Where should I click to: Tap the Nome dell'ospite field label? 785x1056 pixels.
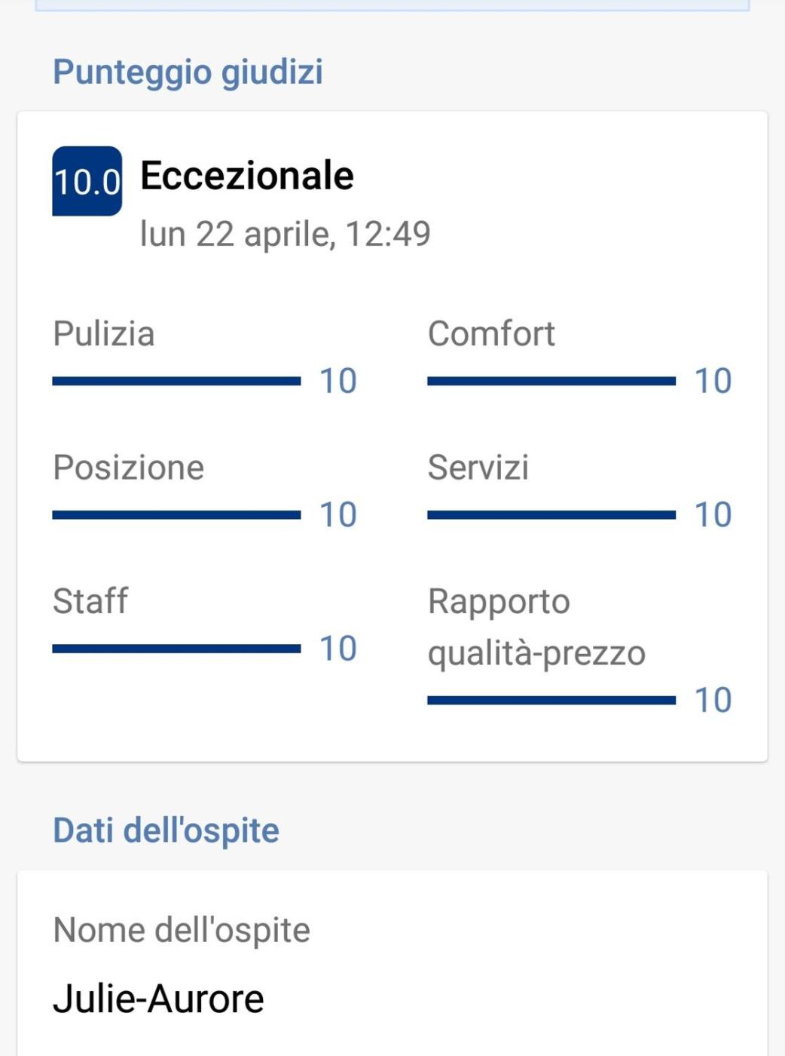pos(182,930)
